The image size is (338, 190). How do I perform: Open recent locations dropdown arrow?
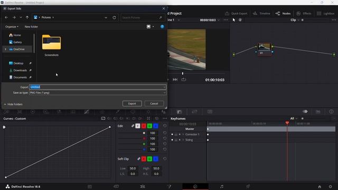[21, 17]
